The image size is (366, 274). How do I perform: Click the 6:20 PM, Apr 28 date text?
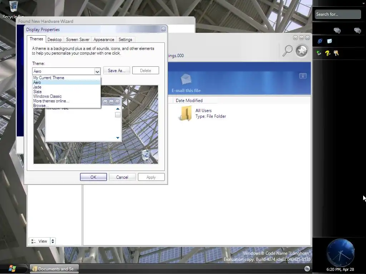(x=340, y=269)
